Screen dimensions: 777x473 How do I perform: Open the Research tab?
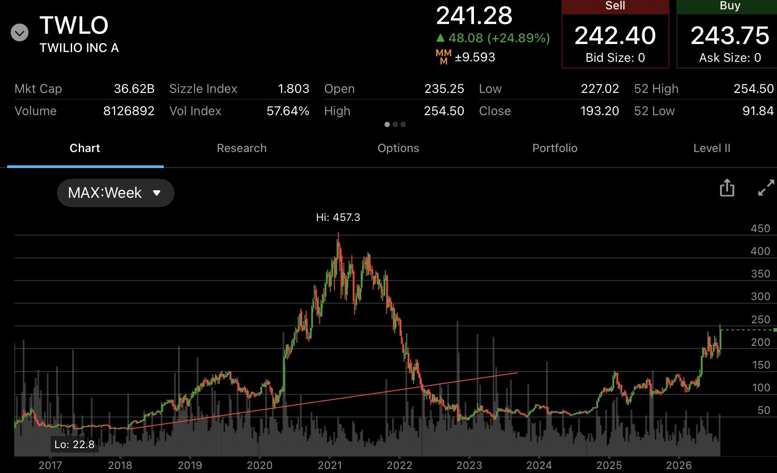pyautogui.click(x=242, y=148)
